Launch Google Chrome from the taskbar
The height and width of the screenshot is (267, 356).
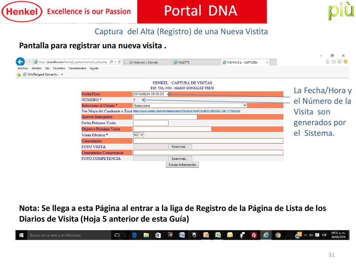pyautogui.click(x=278, y=235)
